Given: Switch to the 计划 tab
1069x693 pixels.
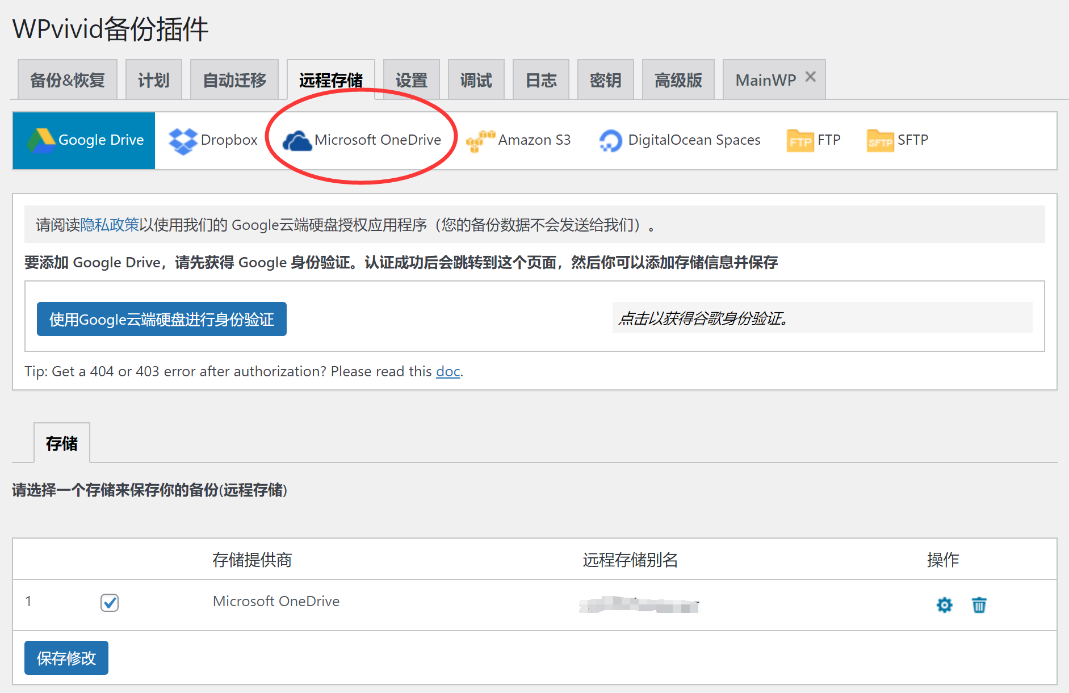Looking at the screenshot, I should pyautogui.click(x=154, y=79).
